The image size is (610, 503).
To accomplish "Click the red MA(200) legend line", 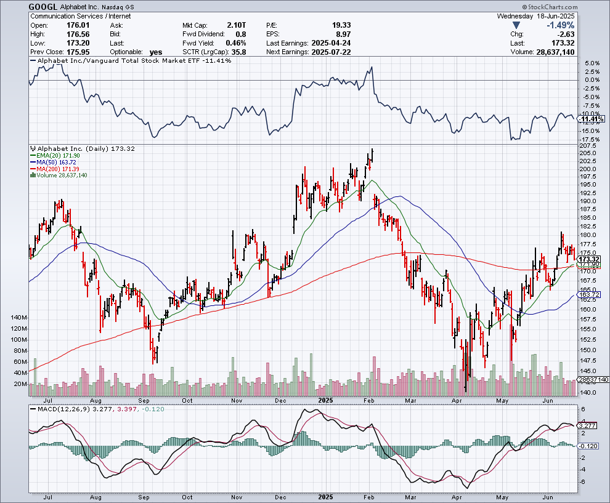I will pos(33,169).
